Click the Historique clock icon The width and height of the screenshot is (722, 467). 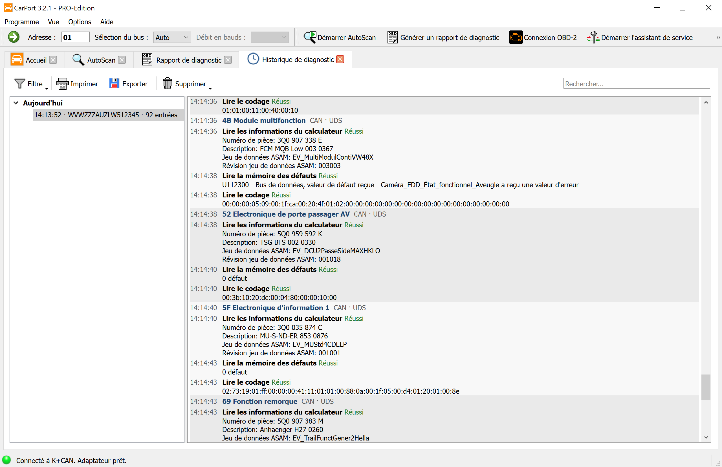point(253,59)
